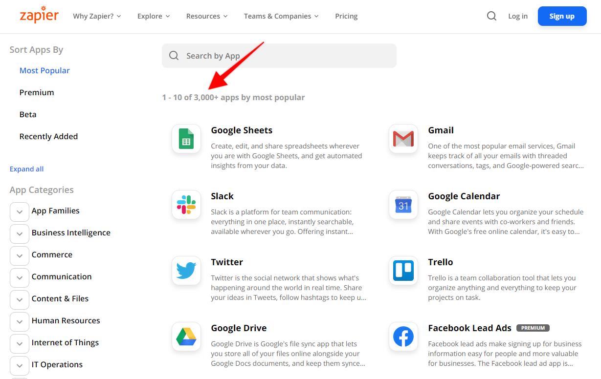Click the Google Calendar app icon

[403, 205]
